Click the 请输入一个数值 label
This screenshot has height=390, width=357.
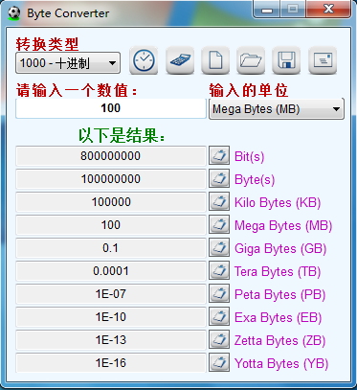point(77,90)
